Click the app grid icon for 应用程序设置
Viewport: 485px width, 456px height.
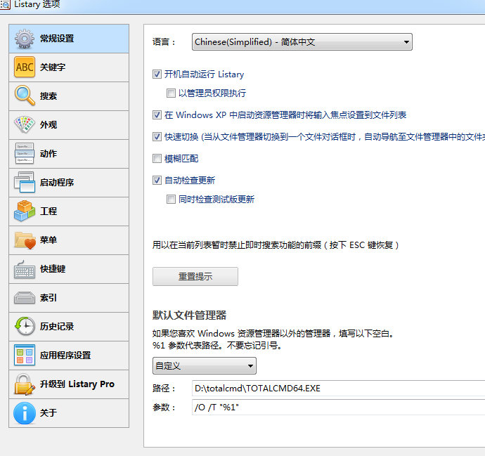point(25,355)
